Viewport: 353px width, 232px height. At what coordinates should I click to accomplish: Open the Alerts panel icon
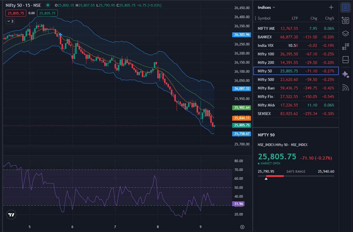(x=345, y=20)
